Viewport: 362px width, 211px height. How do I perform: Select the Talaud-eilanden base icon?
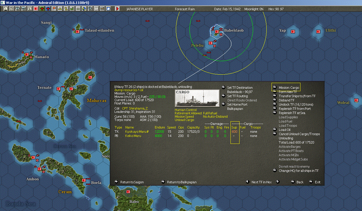point(78,31)
